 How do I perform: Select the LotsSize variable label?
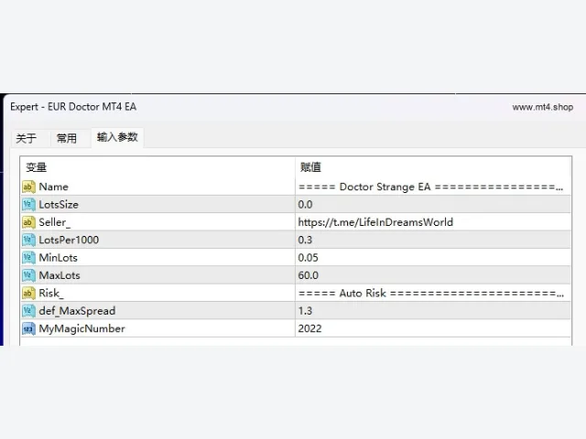[59, 205]
